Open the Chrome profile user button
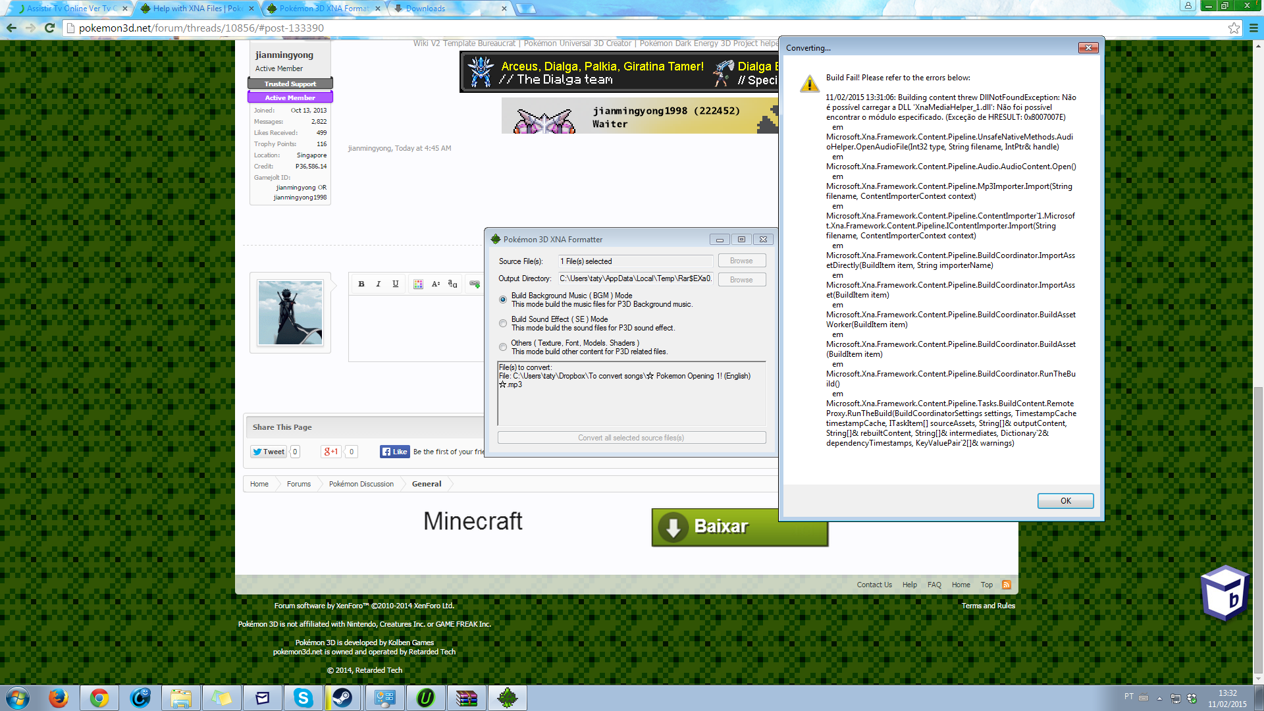 tap(1188, 6)
